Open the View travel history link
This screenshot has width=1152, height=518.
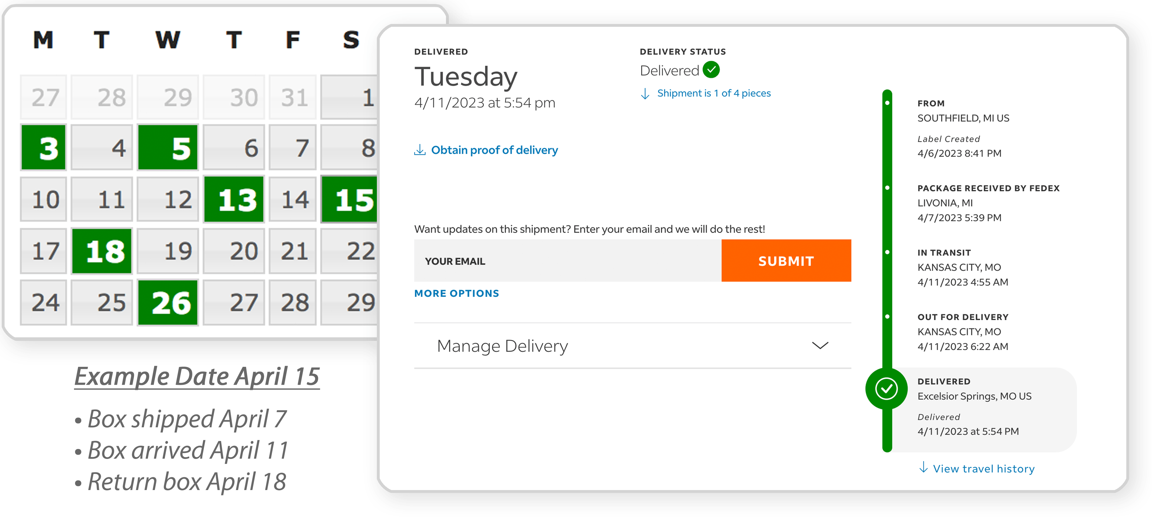tap(983, 468)
